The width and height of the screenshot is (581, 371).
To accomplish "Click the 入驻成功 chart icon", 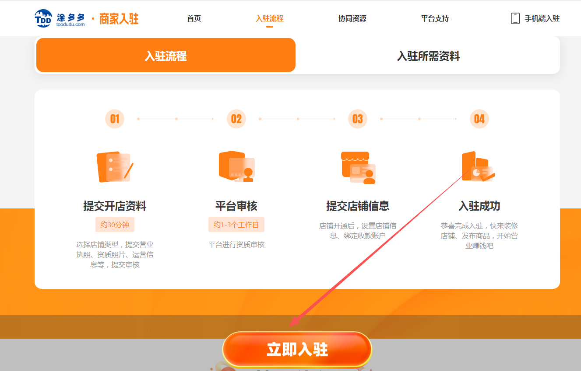I will tap(478, 167).
